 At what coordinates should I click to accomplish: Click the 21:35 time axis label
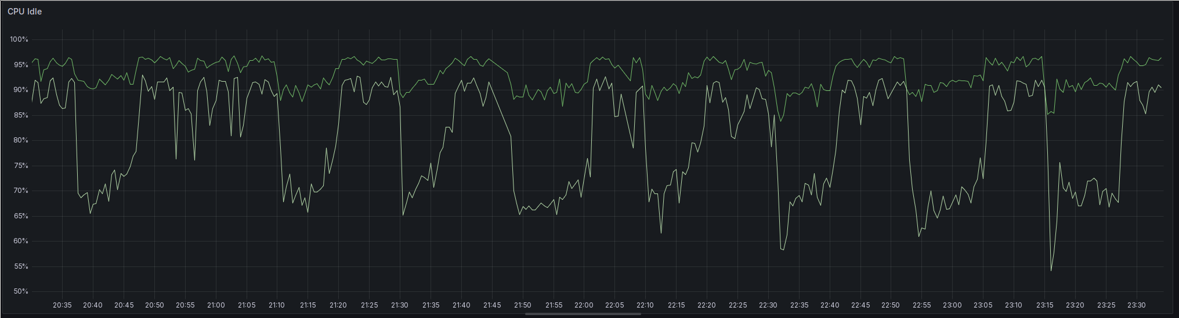431,305
